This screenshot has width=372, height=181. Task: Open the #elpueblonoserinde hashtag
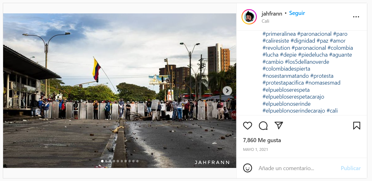pos(286,104)
